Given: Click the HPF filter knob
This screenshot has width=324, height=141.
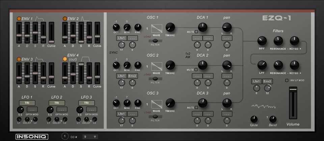Looking at the screenshot, I should point(262,41).
